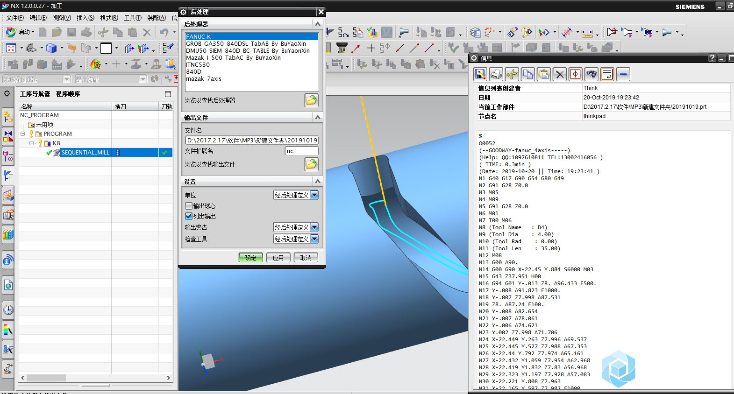734x394 pixels.
Task: Click the Save As icon in the 信息 window
Action: (x=480, y=74)
